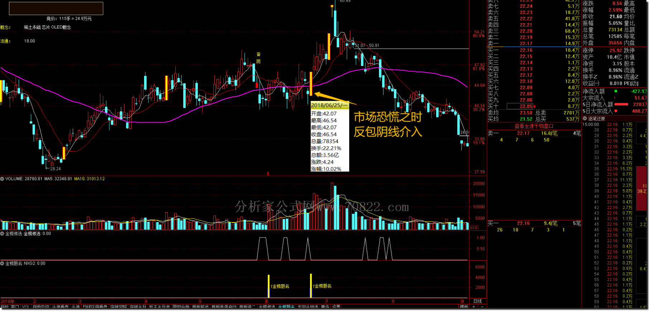
Task: Click the 总卖 value 2701万
Action: pyautogui.click(x=571, y=113)
